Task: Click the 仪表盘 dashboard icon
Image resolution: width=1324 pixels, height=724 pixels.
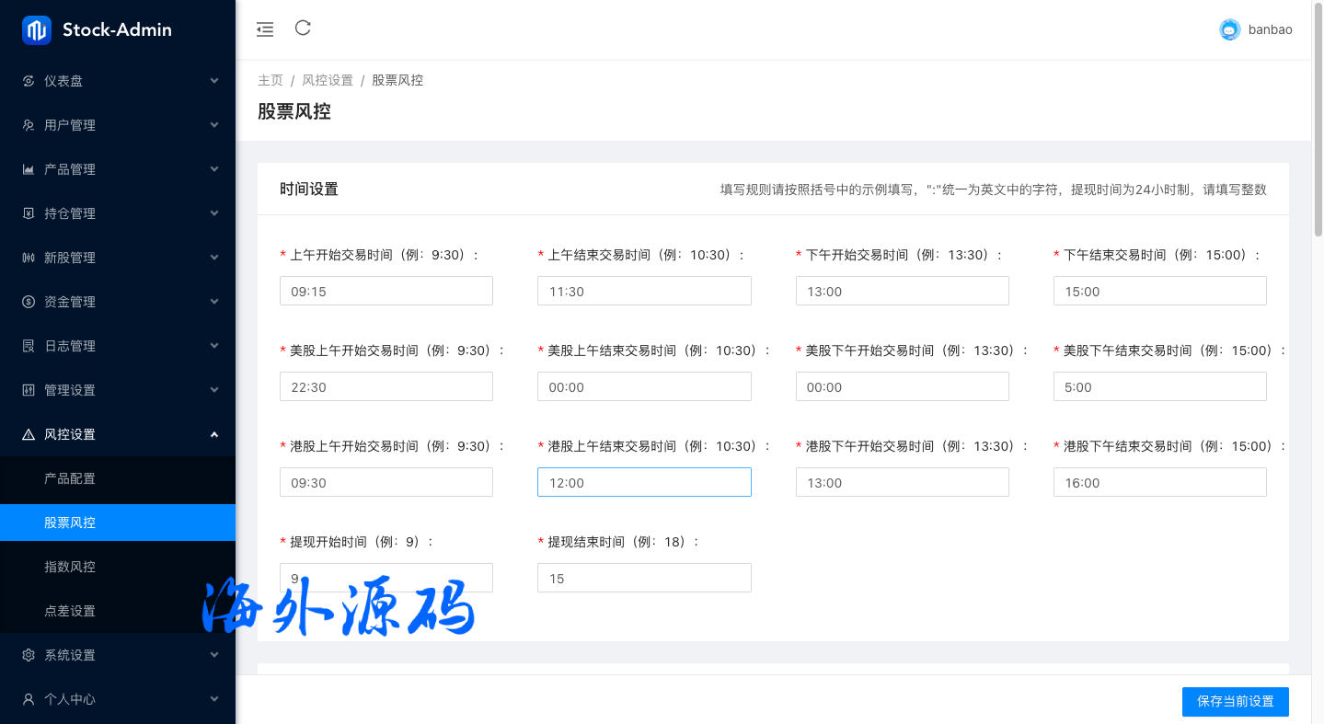Action: [x=29, y=81]
